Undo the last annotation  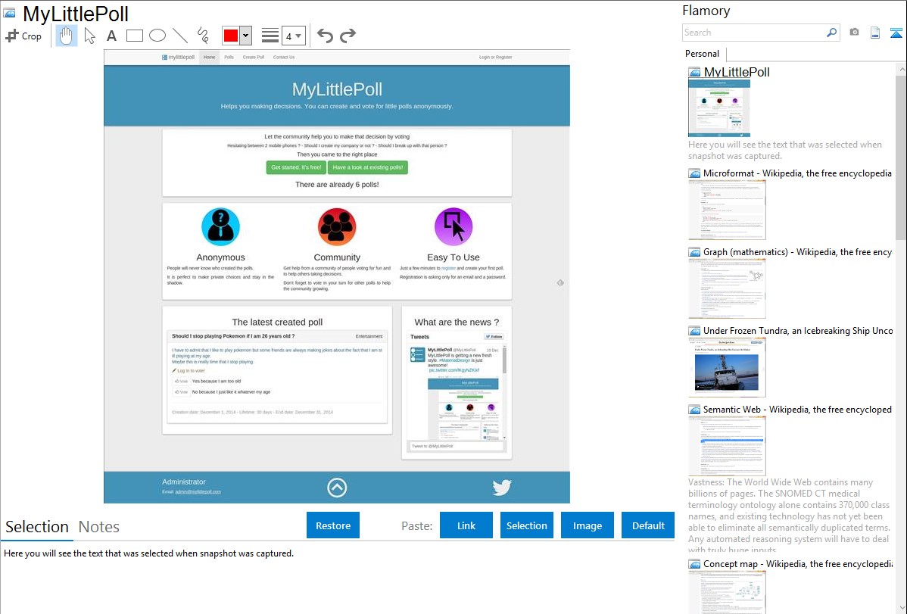325,36
